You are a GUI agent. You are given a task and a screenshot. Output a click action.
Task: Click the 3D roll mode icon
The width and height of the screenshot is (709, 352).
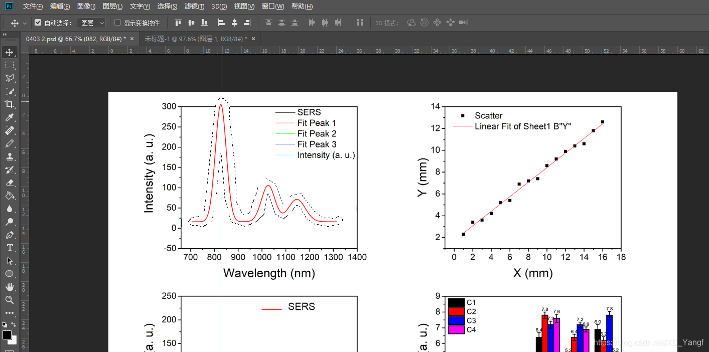[x=424, y=23]
